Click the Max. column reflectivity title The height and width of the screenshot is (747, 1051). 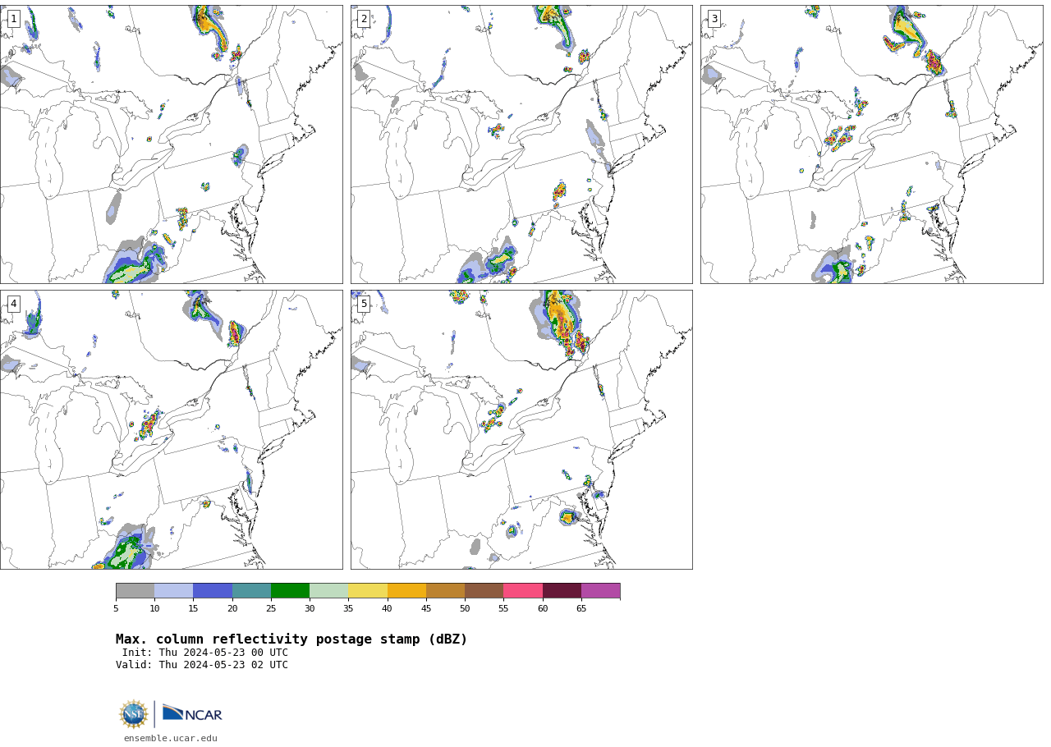291,639
